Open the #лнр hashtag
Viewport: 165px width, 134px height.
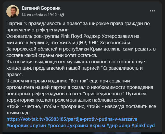[x=125, y=126]
